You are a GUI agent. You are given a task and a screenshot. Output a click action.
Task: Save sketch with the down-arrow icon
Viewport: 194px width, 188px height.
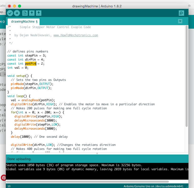[39, 13]
